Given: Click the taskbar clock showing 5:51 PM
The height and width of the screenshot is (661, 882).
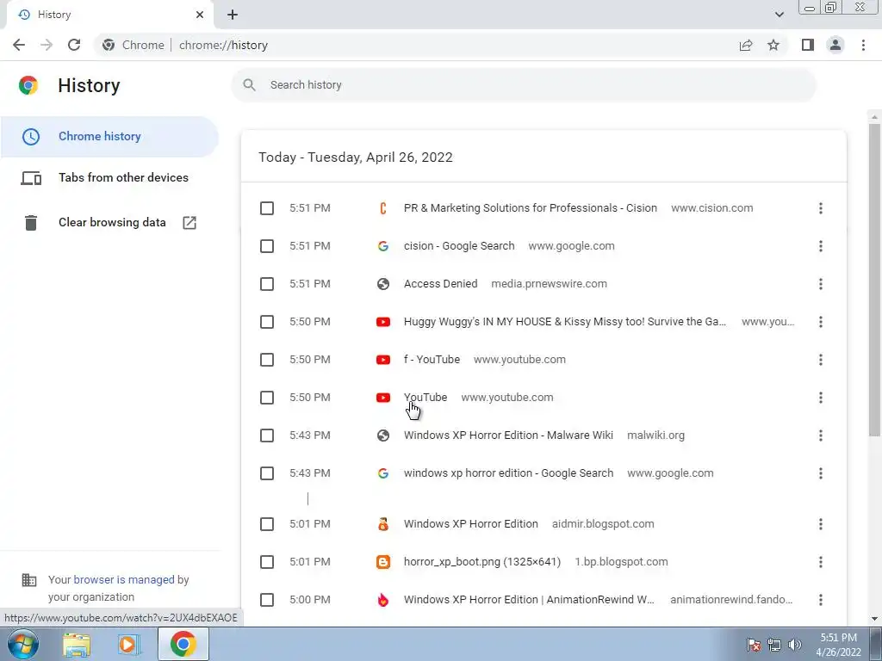Looking at the screenshot, I should click(x=838, y=645).
